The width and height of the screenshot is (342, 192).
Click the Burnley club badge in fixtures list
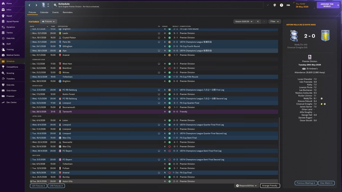click(60, 177)
